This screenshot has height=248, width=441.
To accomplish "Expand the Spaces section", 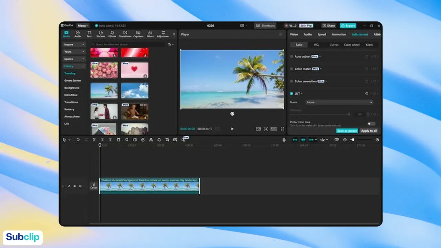I will coord(74,59).
